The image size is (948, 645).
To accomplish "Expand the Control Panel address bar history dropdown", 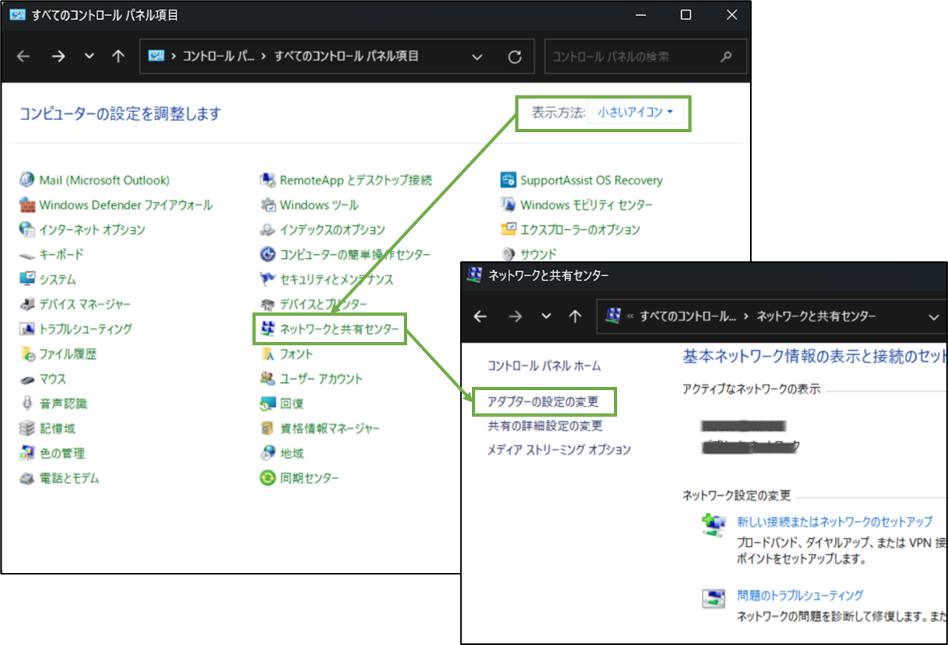I will coord(477,57).
